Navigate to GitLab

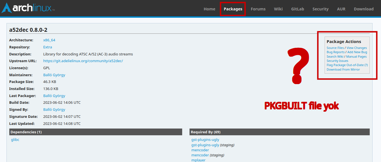pos(298,9)
